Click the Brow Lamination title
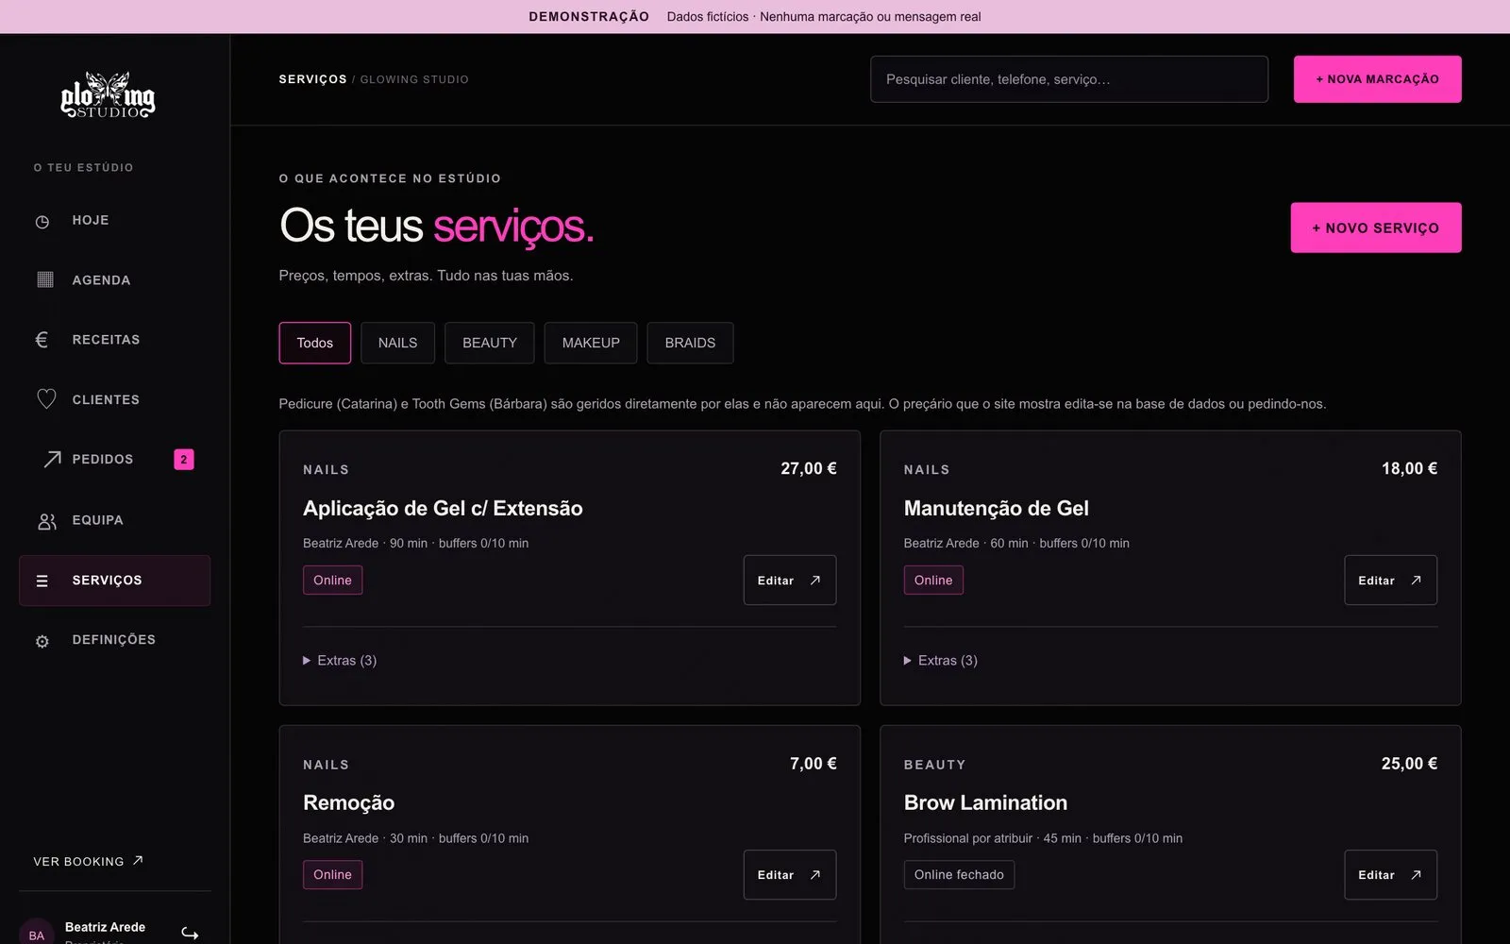1510x944 pixels. point(985,803)
